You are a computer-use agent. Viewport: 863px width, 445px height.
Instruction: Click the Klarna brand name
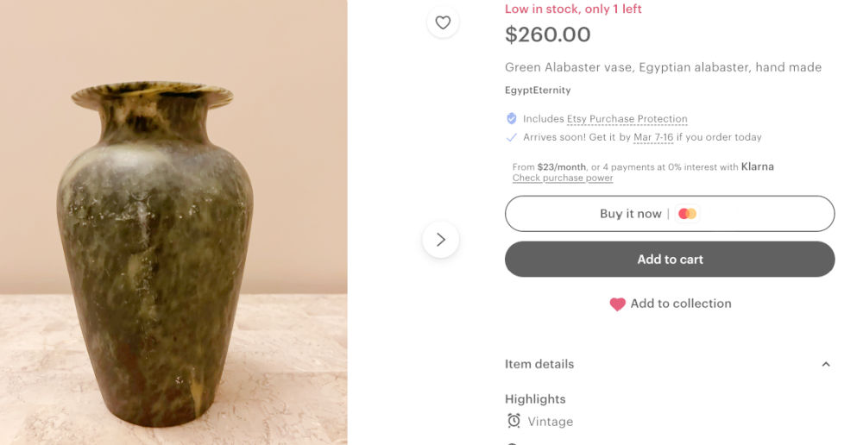pos(757,166)
